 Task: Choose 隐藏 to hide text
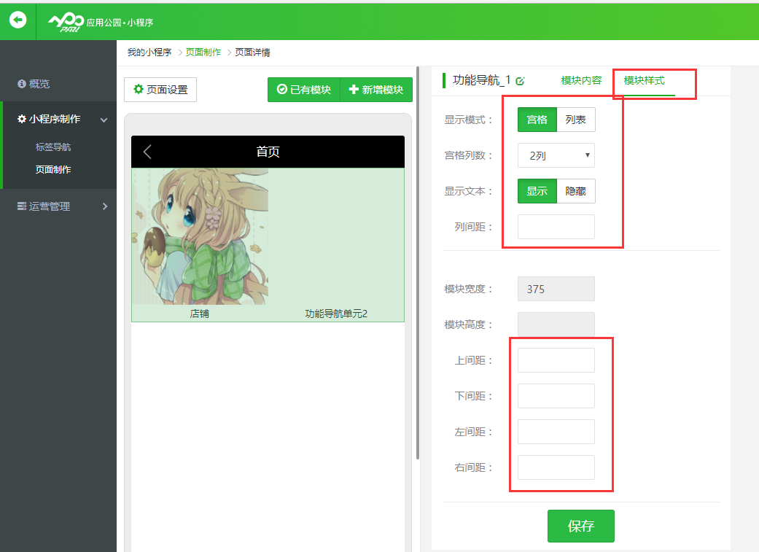[x=576, y=191]
